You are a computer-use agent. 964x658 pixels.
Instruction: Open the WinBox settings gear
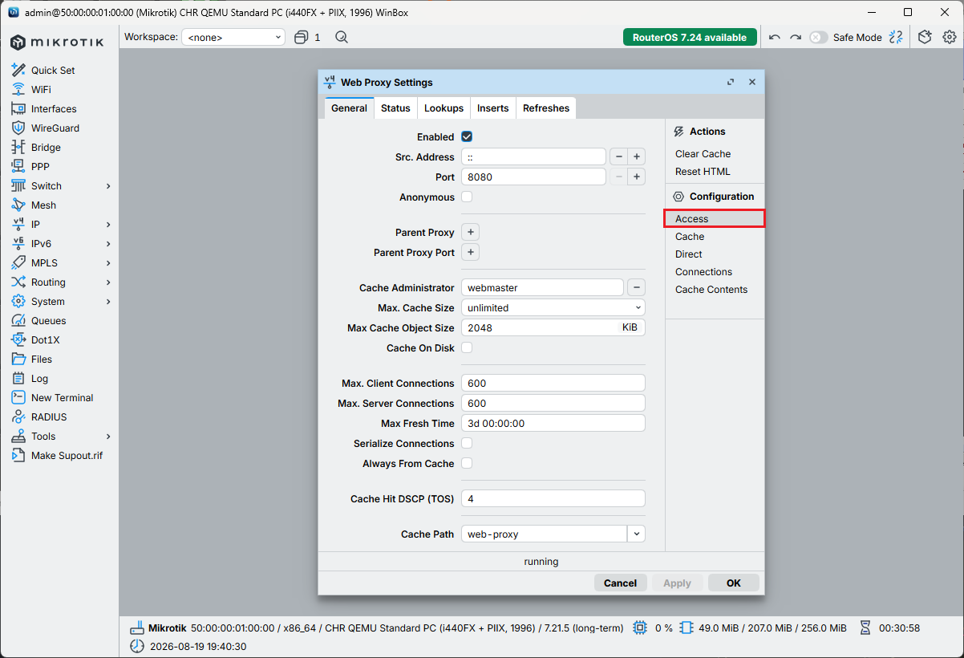(x=950, y=37)
